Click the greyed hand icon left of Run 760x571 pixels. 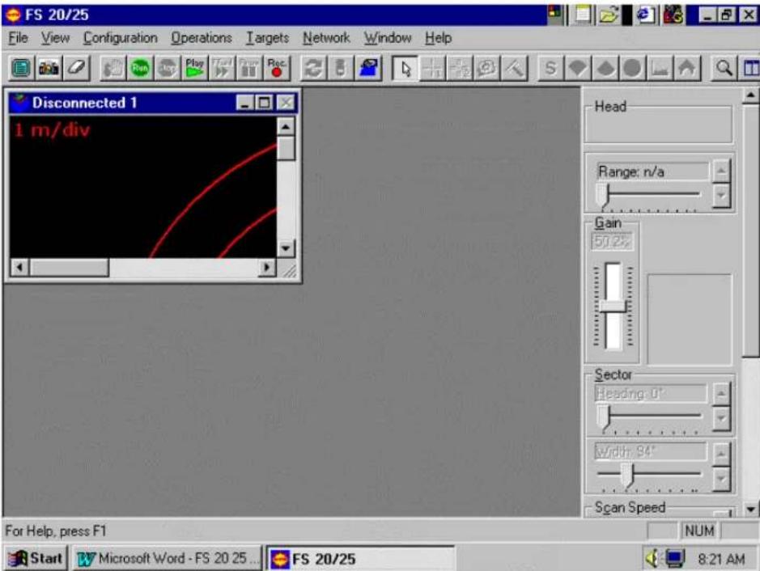pyautogui.click(x=113, y=68)
